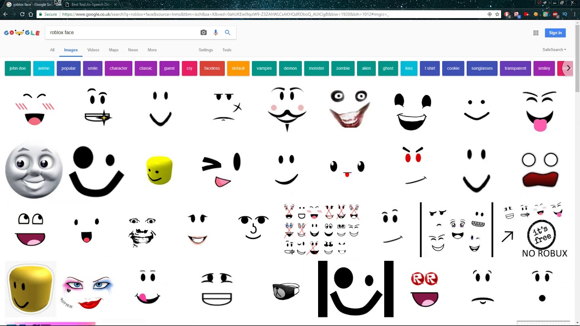Click the blue magnifier search icon
The width and height of the screenshot is (580, 326).
(227, 33)
